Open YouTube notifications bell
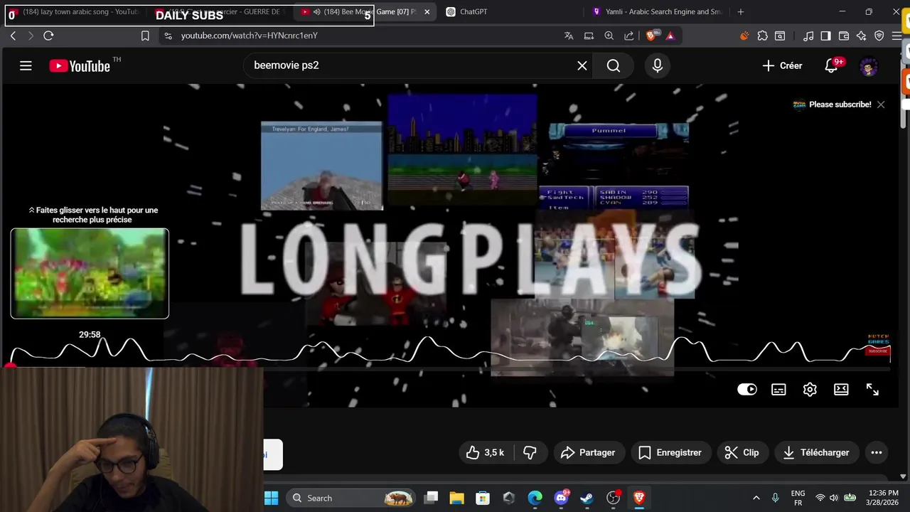910x512 pixels. point(831,65)
